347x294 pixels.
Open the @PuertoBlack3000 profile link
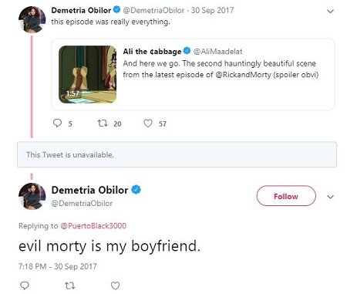93,226
